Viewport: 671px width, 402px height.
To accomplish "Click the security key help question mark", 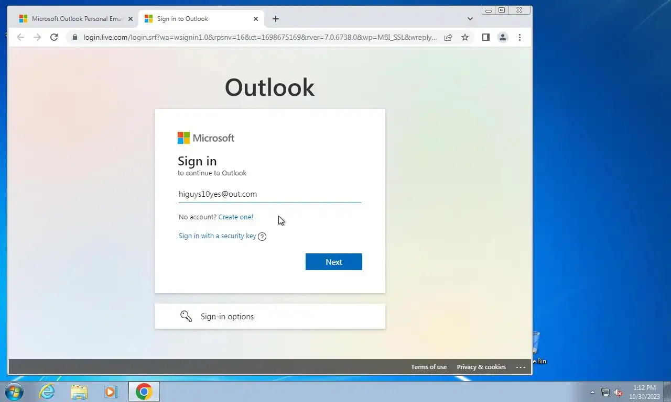I will point(262,236).
